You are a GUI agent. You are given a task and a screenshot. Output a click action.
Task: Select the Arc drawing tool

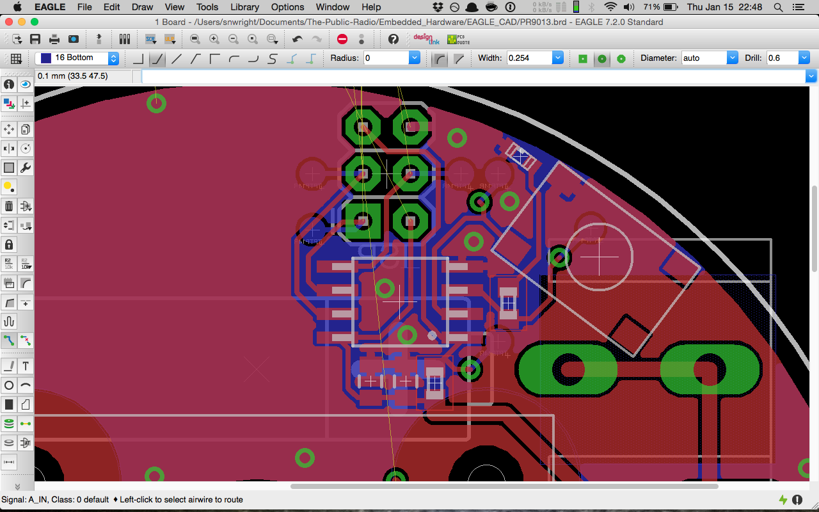click(26, 385)
